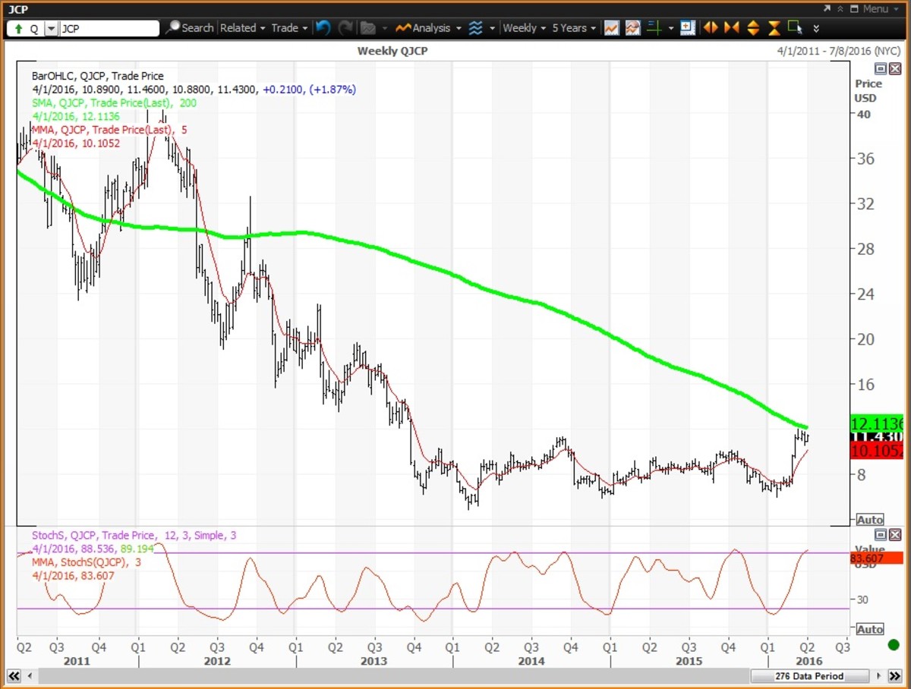
Task: Expand the 5 Years range dropdown
Action: [x=573, y=28]
